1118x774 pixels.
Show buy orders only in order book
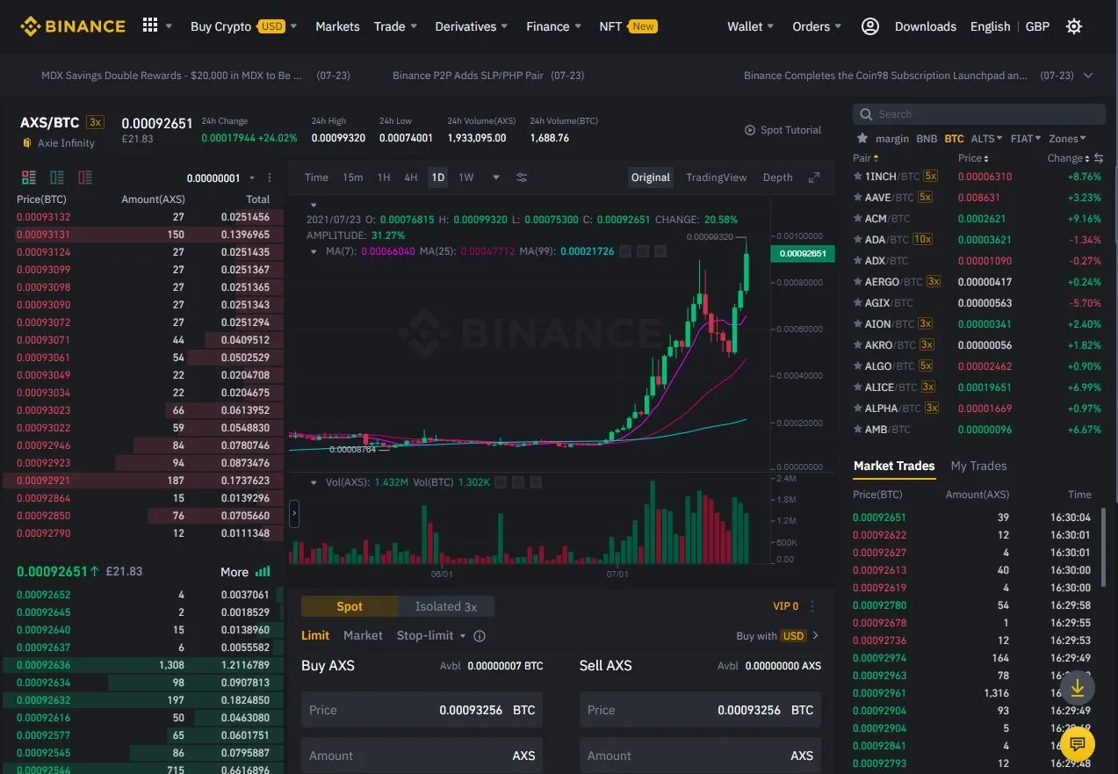(x=57, y=177)
